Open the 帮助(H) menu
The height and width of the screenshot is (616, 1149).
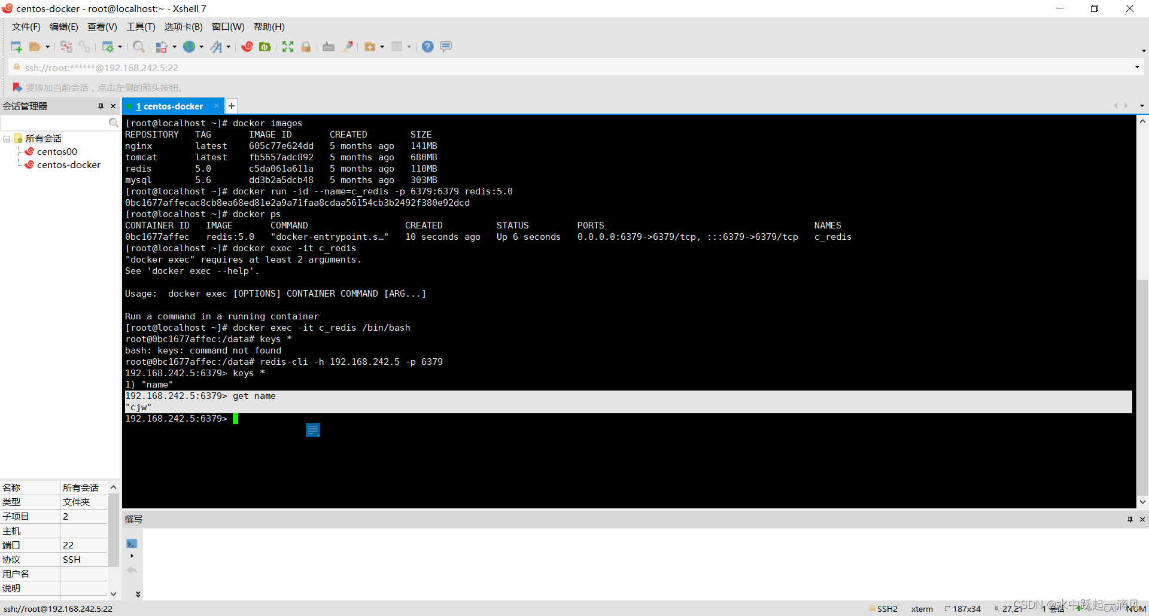[x=269, y=27]
